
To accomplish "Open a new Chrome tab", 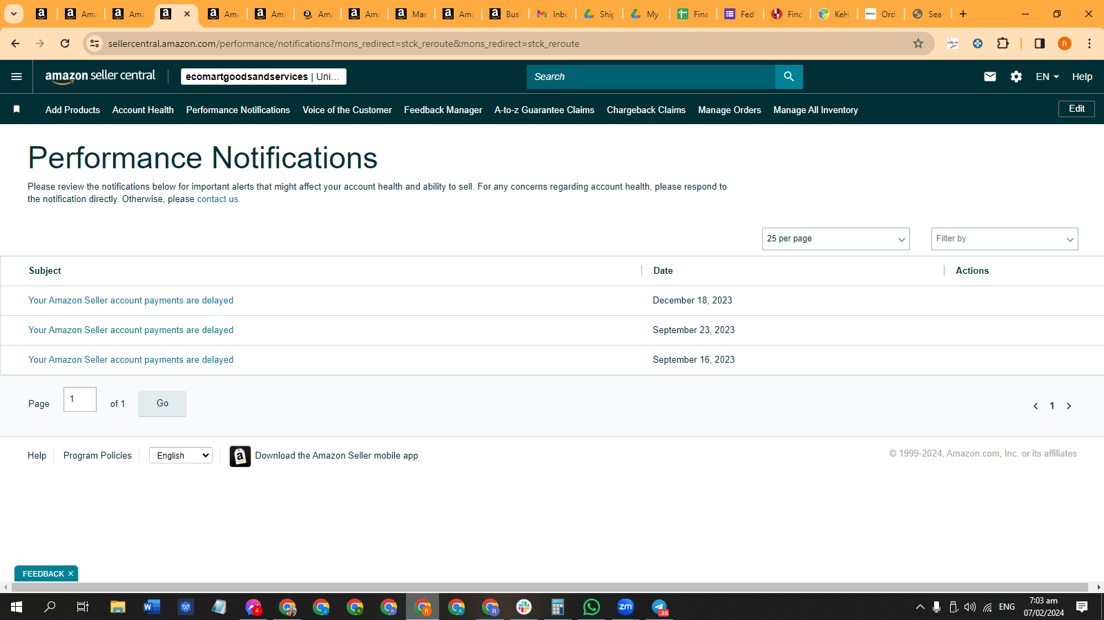I will pyautogui.click(x=963, y=14).
